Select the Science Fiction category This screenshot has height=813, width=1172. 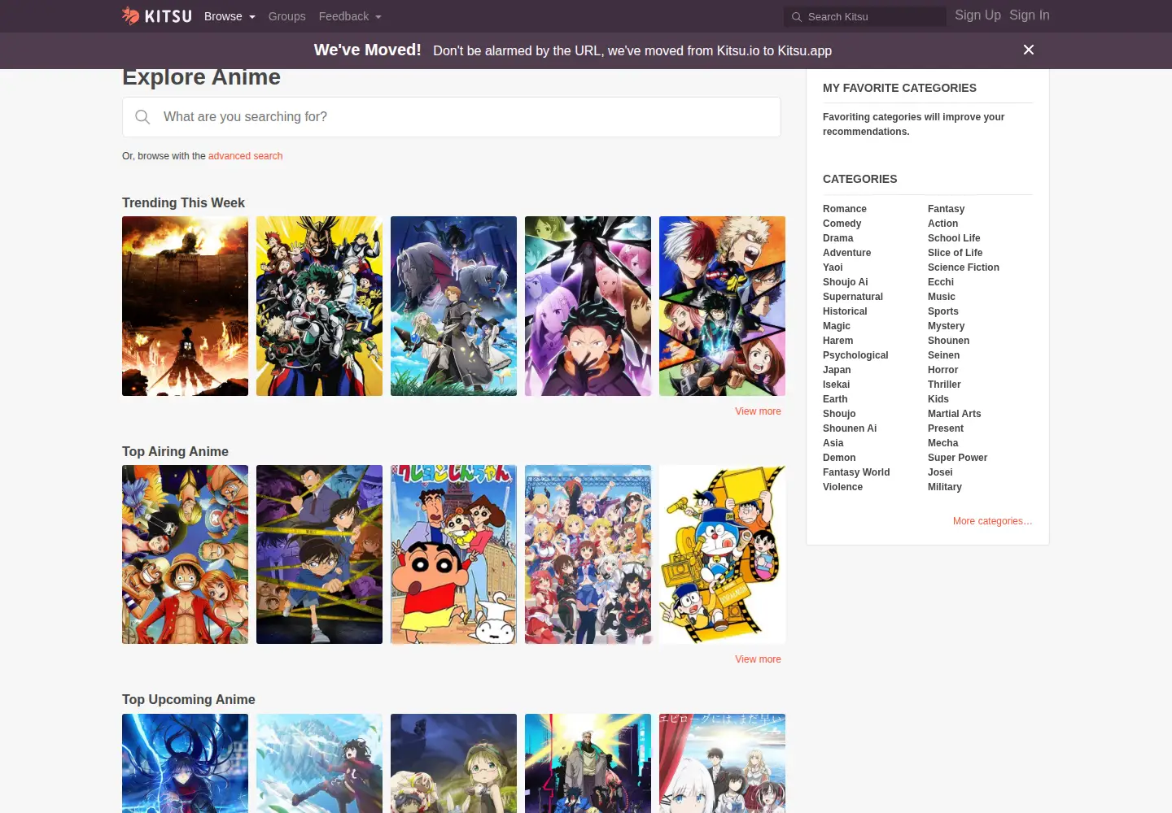[x=964, y=267]
